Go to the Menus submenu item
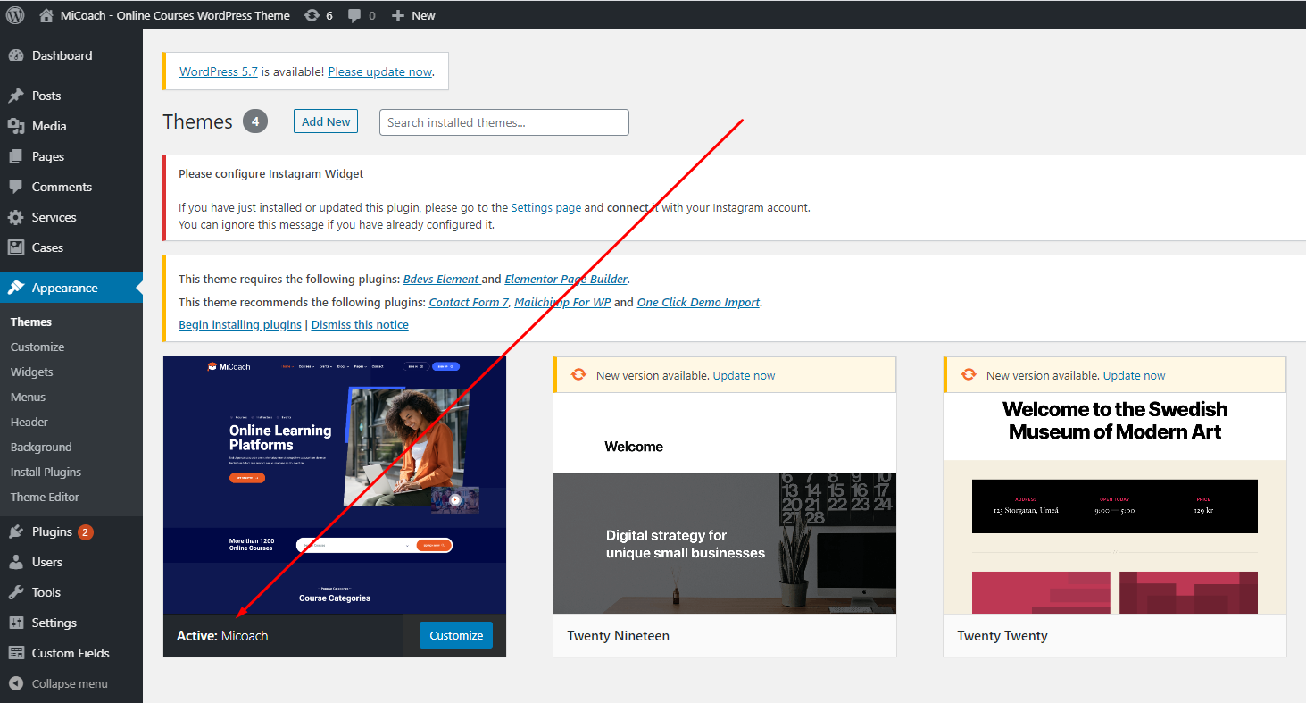Viewport: 1306px width, 703px height. point(28,397)
